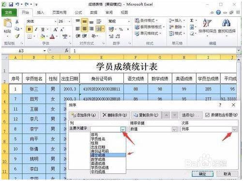Click the AutoSum sigma icon
Viewport: 243px width, 181px height.
click(x=192, y=20)
